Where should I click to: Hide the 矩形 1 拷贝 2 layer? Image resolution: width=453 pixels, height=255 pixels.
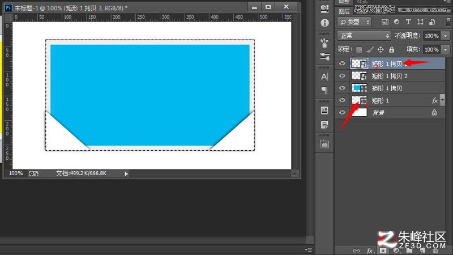click(x=342, y=76)
